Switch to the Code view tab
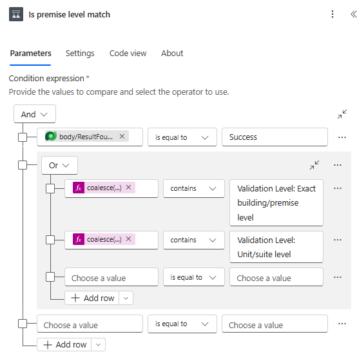This screenshot has width=357, height=361. (x=128, y=53)
